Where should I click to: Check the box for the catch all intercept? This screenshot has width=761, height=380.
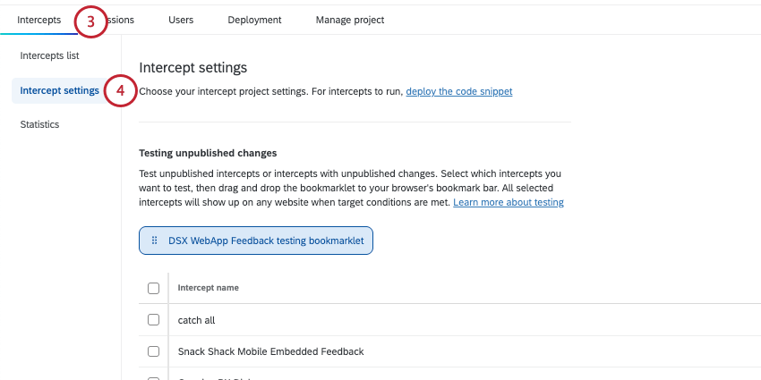coord(153,320)
